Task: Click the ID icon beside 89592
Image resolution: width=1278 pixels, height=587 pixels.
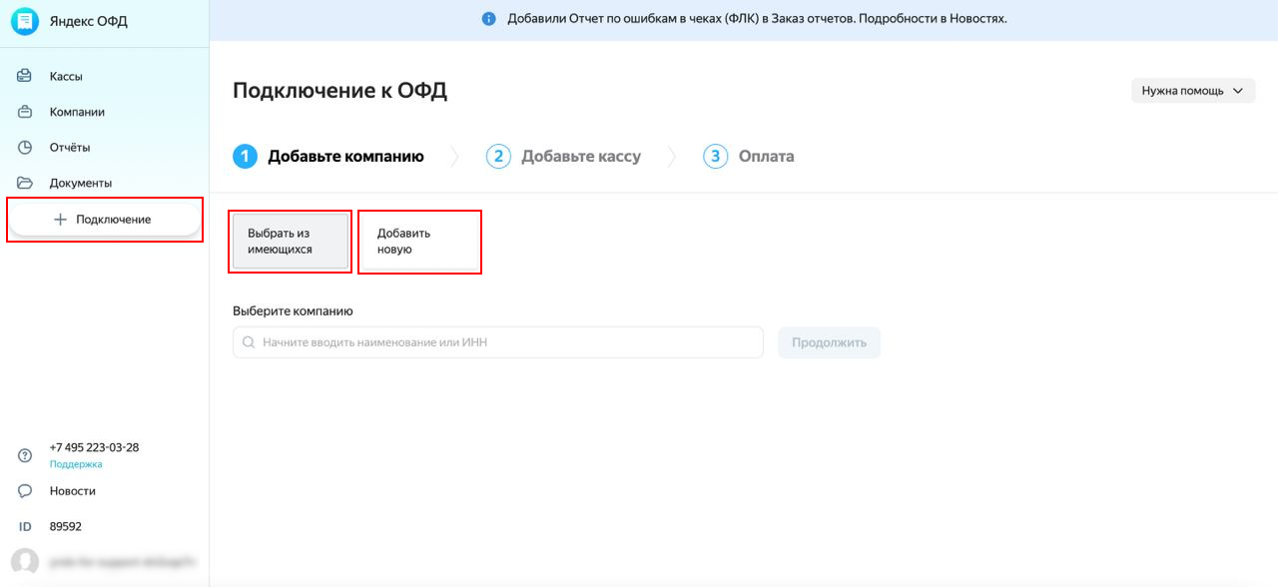Action: pyautogui.click(x=25, y=526)
